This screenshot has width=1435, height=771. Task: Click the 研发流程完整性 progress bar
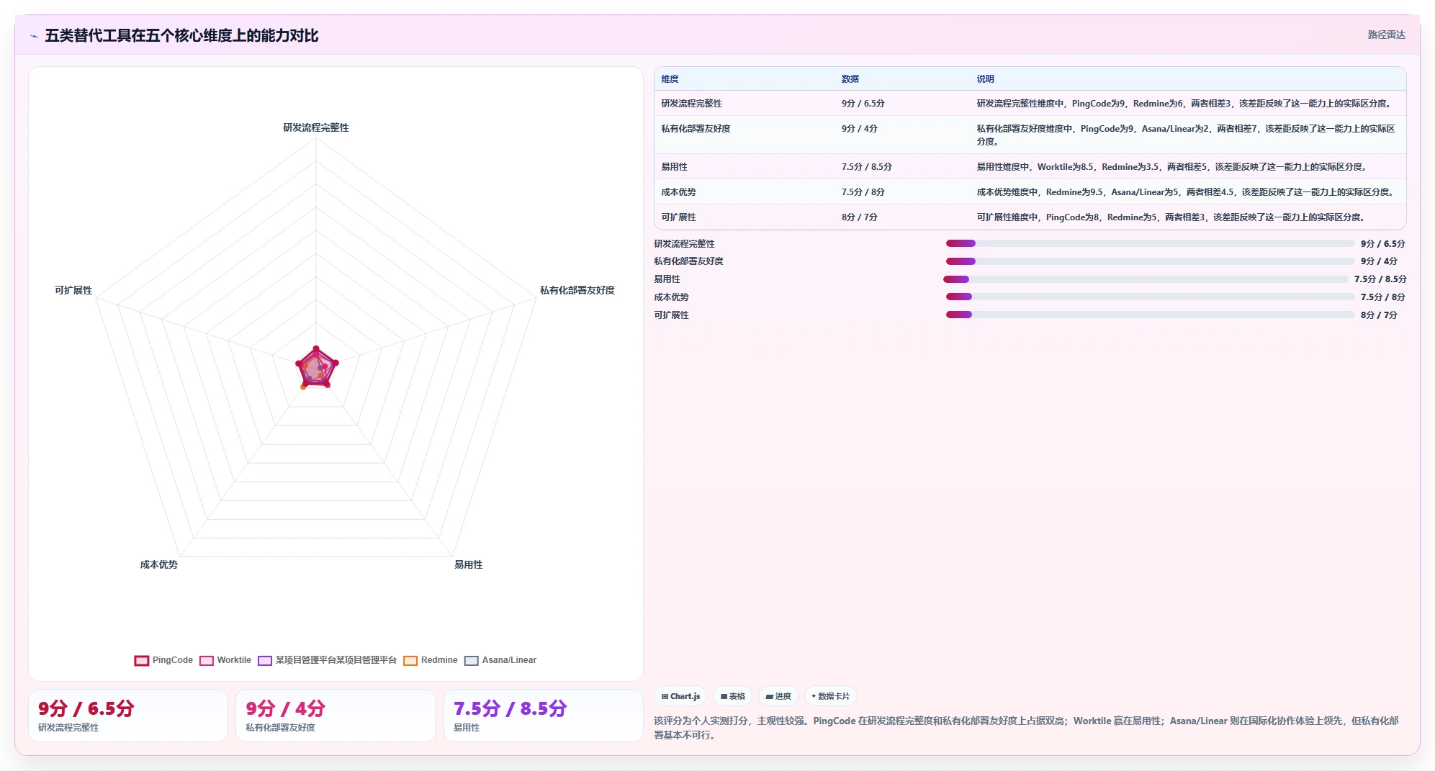click(x=1150, y=243)
